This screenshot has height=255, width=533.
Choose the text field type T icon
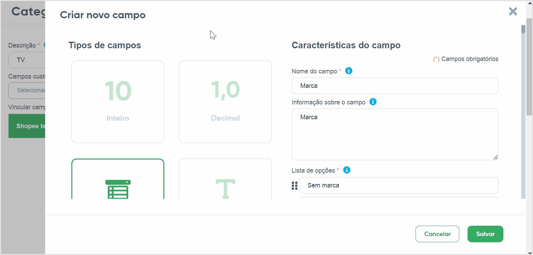click(225, 188)
